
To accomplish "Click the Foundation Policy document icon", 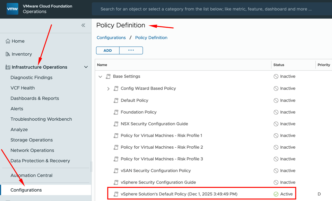I will [116, 112].
